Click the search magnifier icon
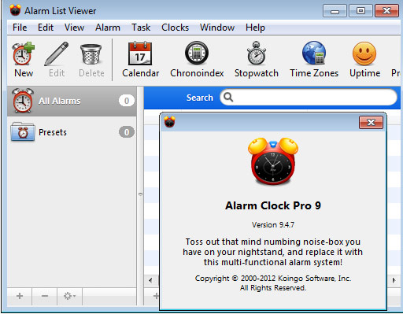Viewport: 403px width, 314px height. [x=228, y=97]
